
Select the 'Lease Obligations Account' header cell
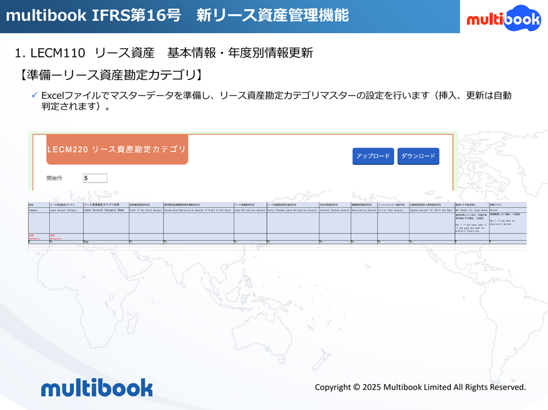[x=251, y=210]
